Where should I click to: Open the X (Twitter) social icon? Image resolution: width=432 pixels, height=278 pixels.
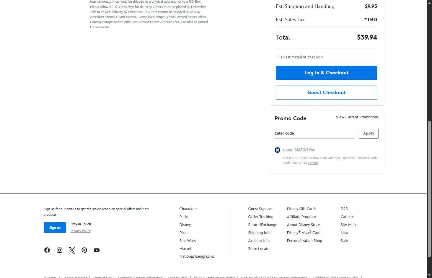[72, 250]
